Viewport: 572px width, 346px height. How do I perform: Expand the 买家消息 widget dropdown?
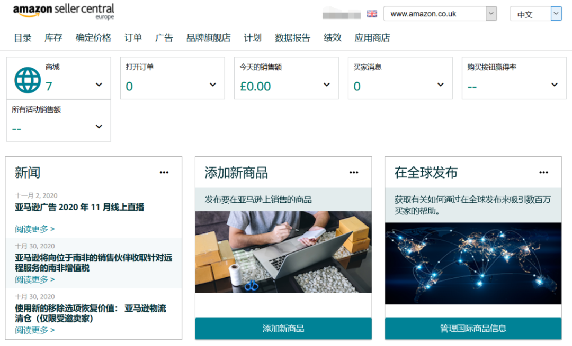pyautogui.click(x=440, y=85)
